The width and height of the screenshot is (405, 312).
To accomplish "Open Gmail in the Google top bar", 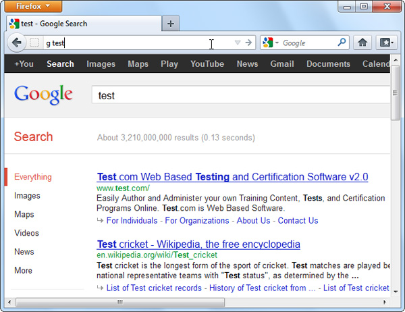I will [282, 64].
